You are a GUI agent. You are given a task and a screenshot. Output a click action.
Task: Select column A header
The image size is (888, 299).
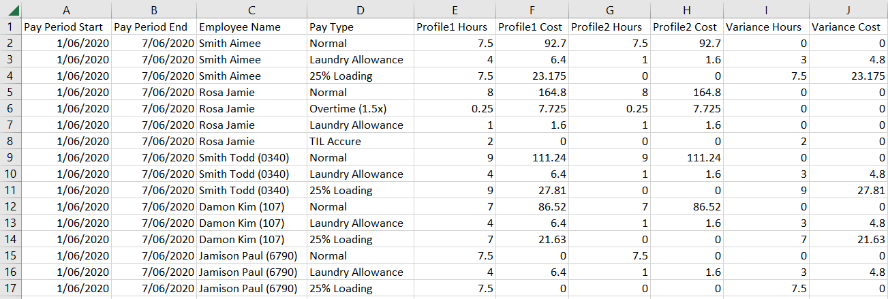[66, 10]
